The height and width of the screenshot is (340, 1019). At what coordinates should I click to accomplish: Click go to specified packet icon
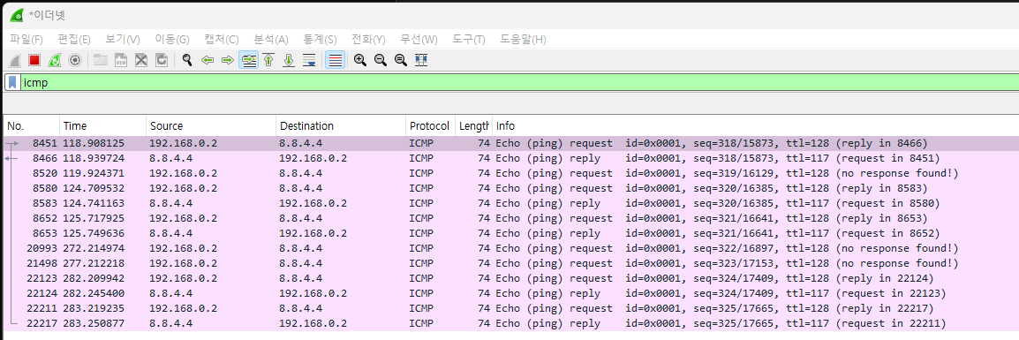click(248, 60)
